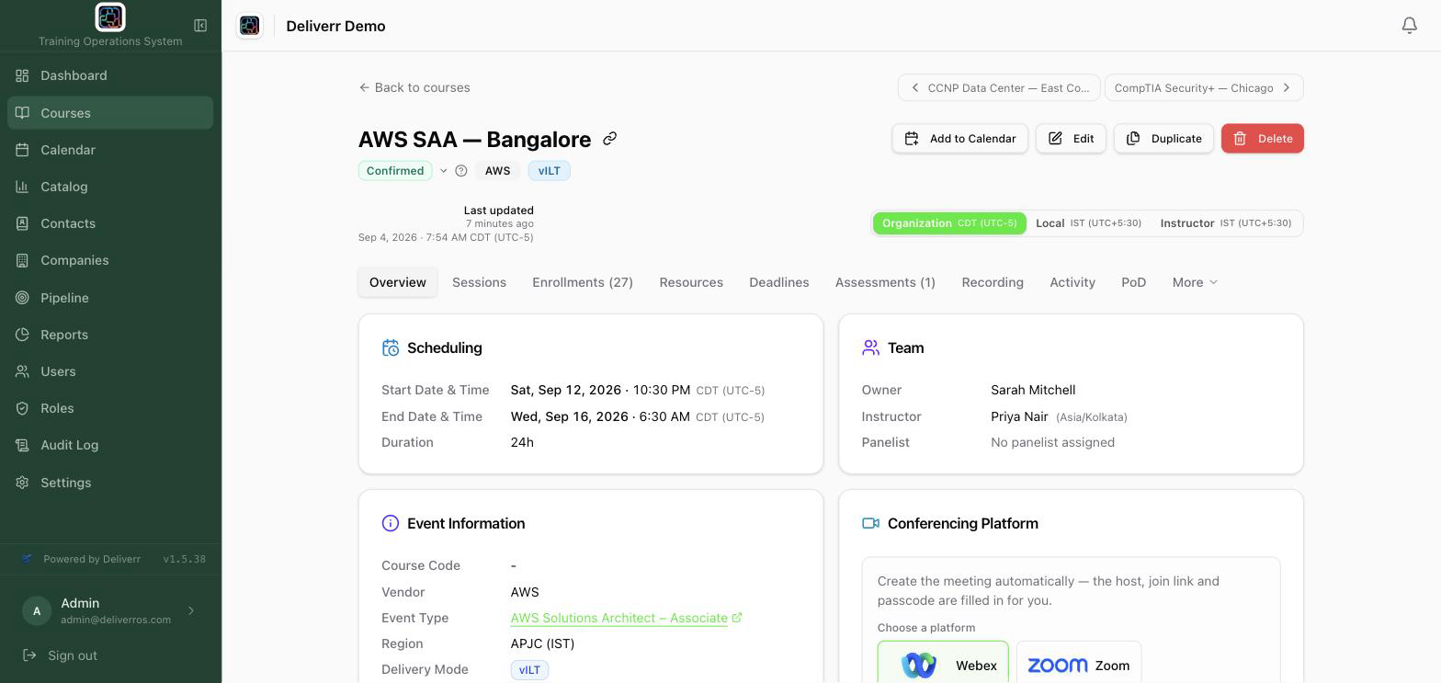Choose Zoom as conferencing platform

pyautogui.click(x=1079, y=665)
